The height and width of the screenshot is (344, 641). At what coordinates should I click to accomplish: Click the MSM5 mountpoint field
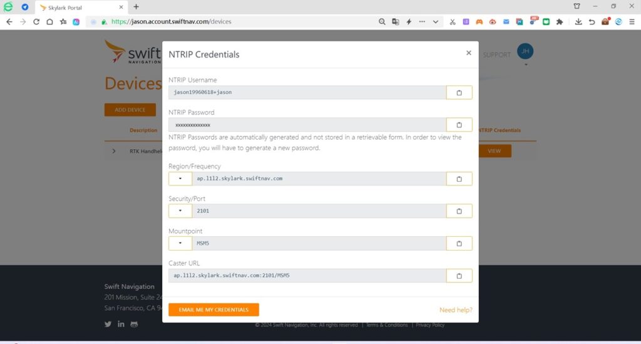[319, 243]
